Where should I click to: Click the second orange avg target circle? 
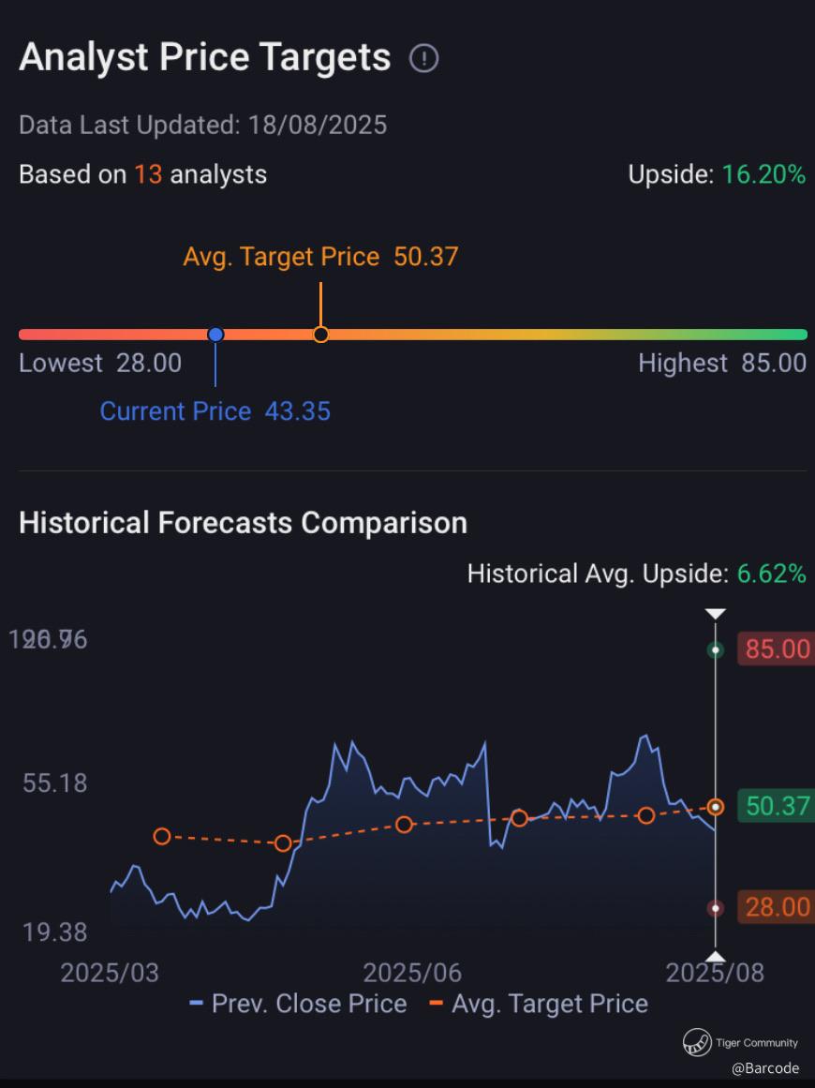coord(283,843)
